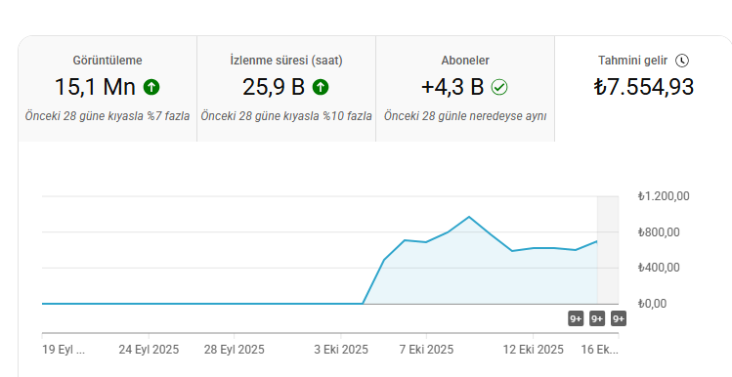This screenshot has width=732, height=377.
Task: Click green up arrow beside 25,9 B
Action: [321, 87]
